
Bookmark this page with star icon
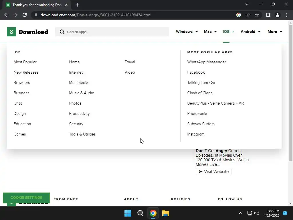point(257,15)
